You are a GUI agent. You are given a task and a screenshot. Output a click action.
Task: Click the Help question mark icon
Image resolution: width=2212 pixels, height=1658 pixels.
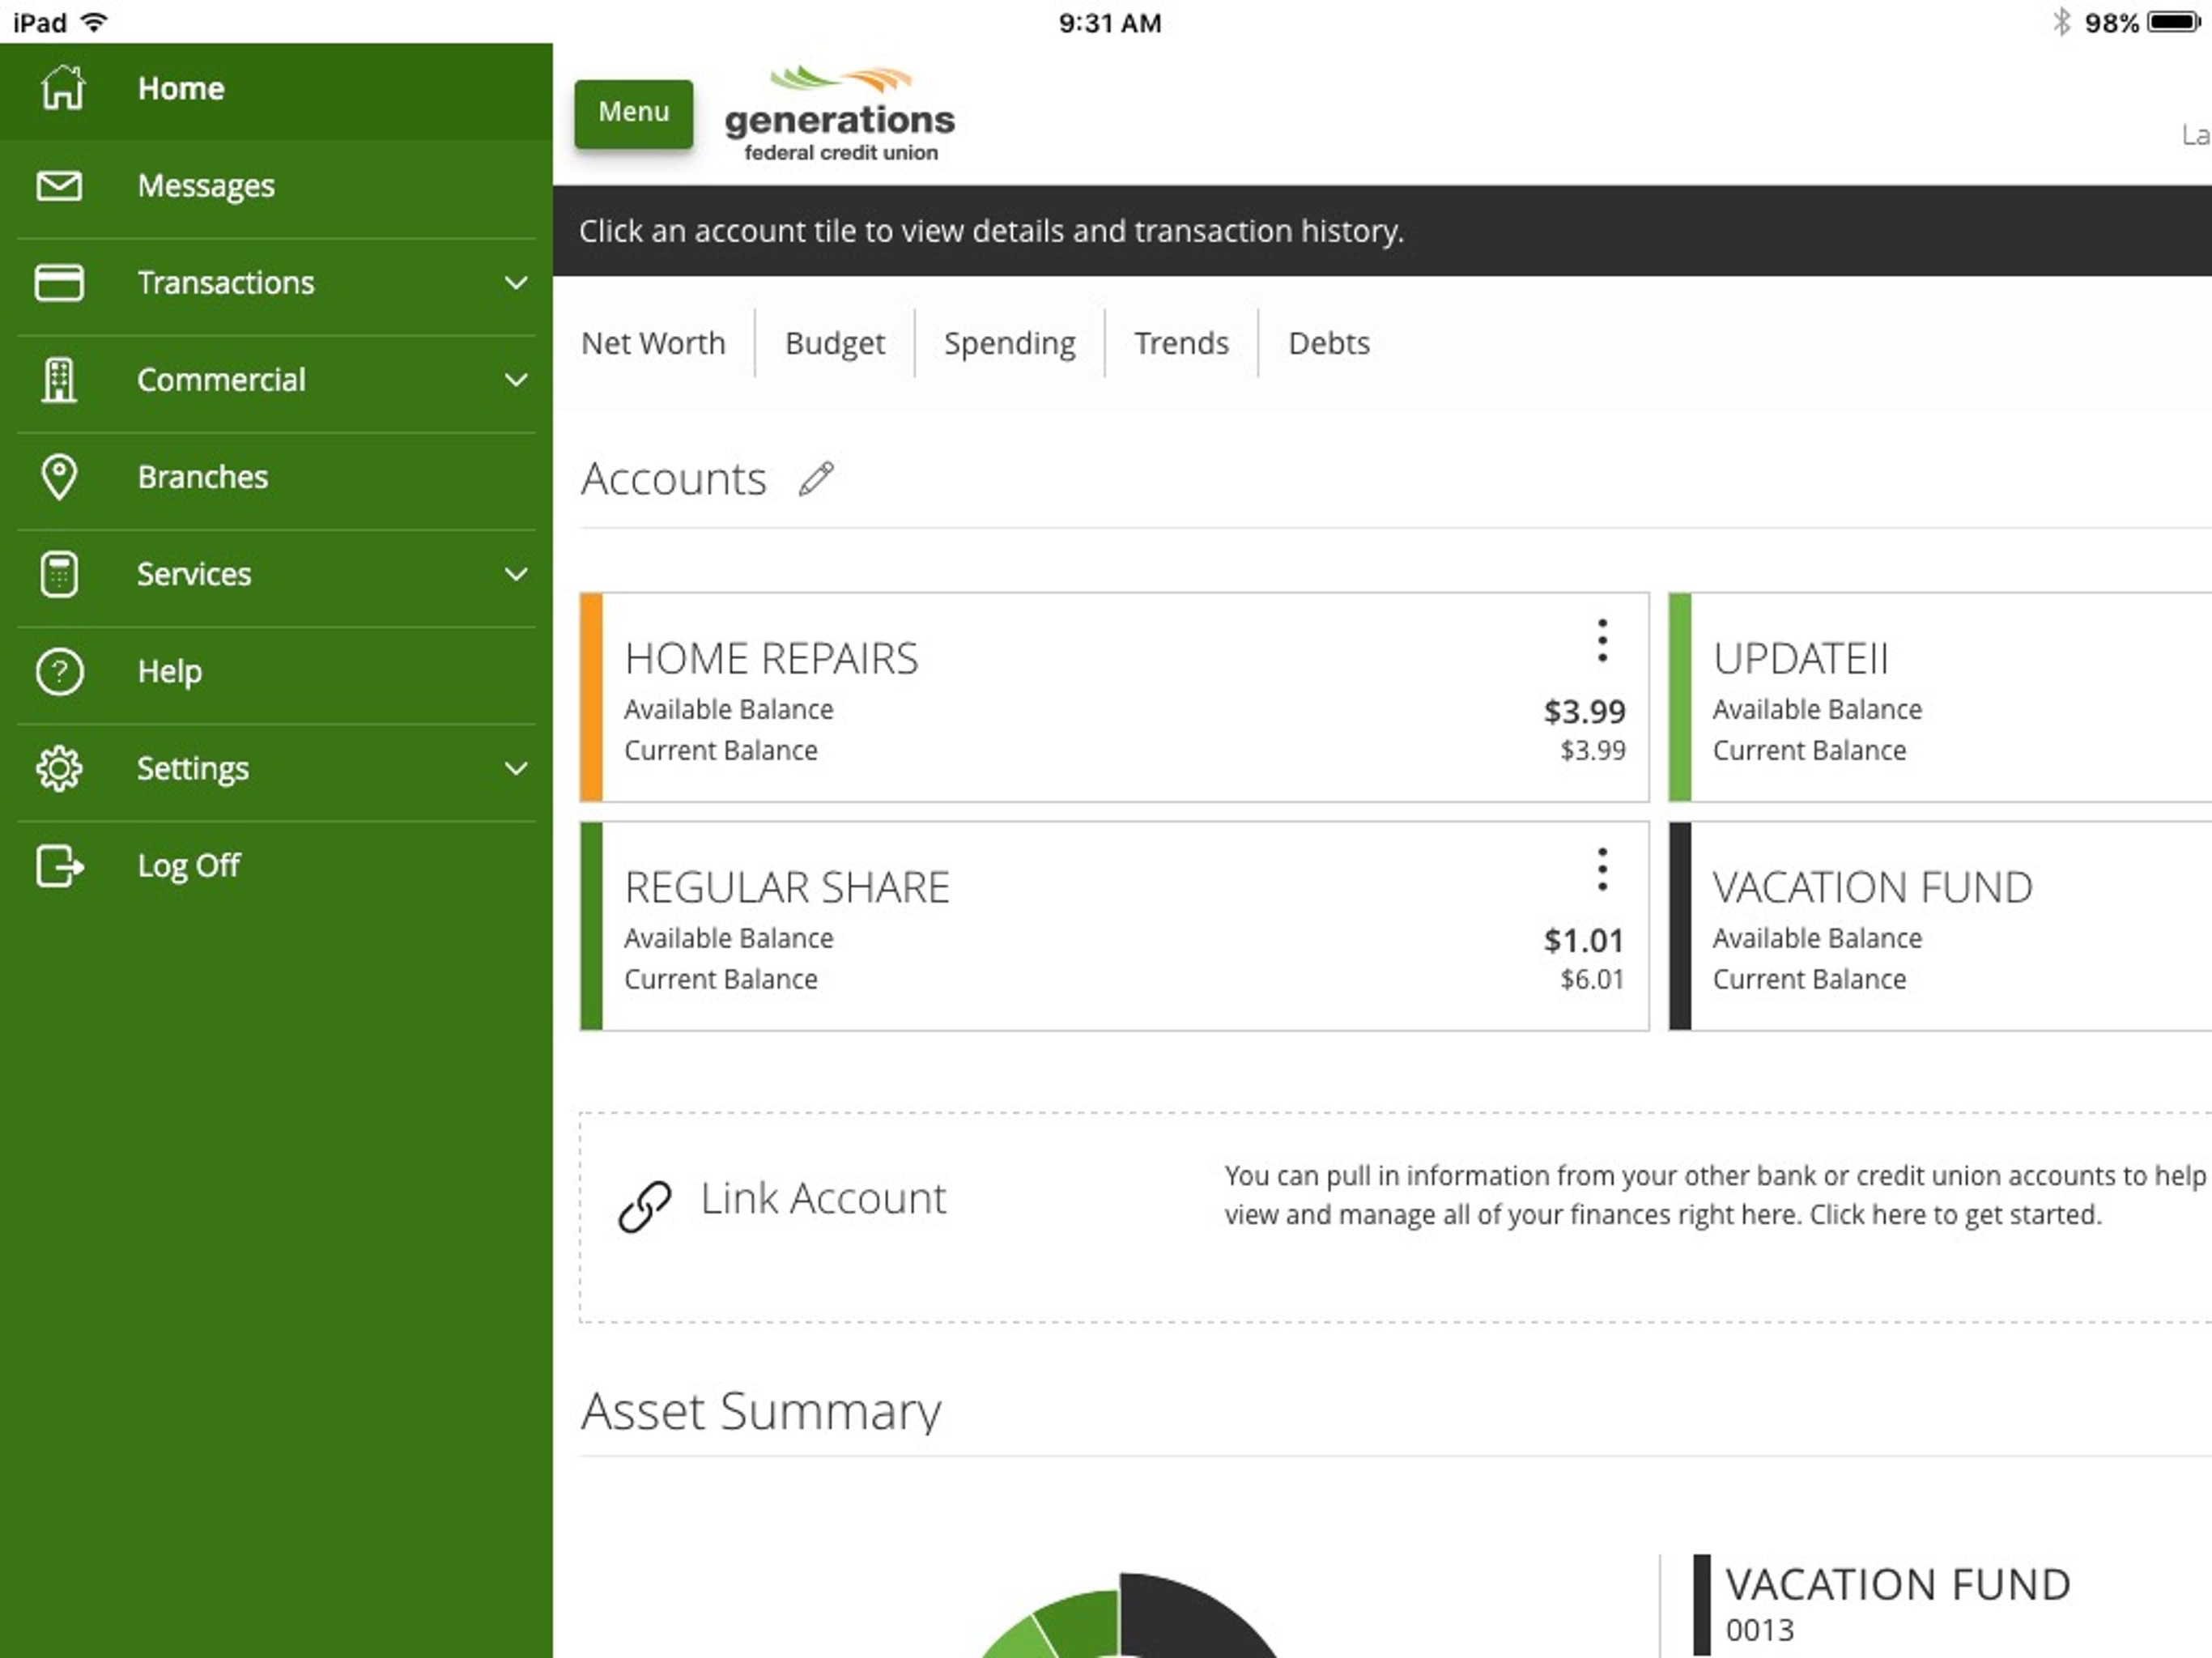pos(59,671)
